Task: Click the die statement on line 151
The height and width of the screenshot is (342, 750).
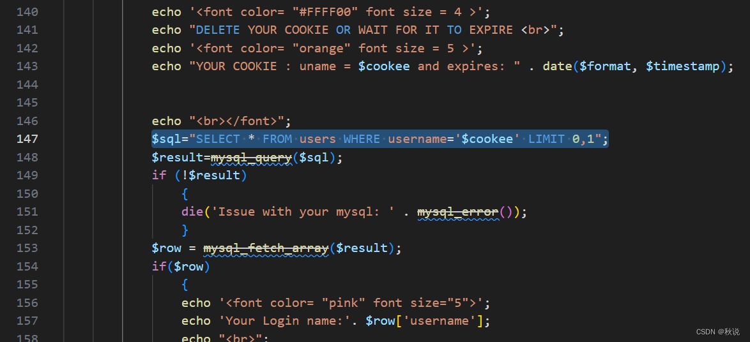Action: pos(354,212)
